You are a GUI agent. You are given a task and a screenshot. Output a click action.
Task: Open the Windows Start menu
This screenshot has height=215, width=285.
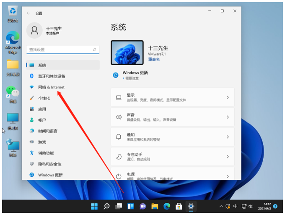tap(94, 206)
